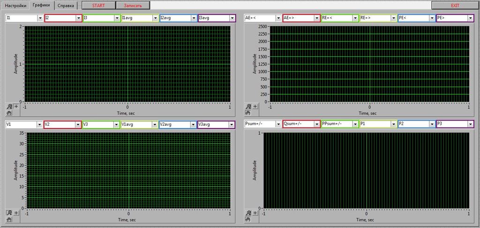Click the START button

pyautogui.click(x=98, y=6)
